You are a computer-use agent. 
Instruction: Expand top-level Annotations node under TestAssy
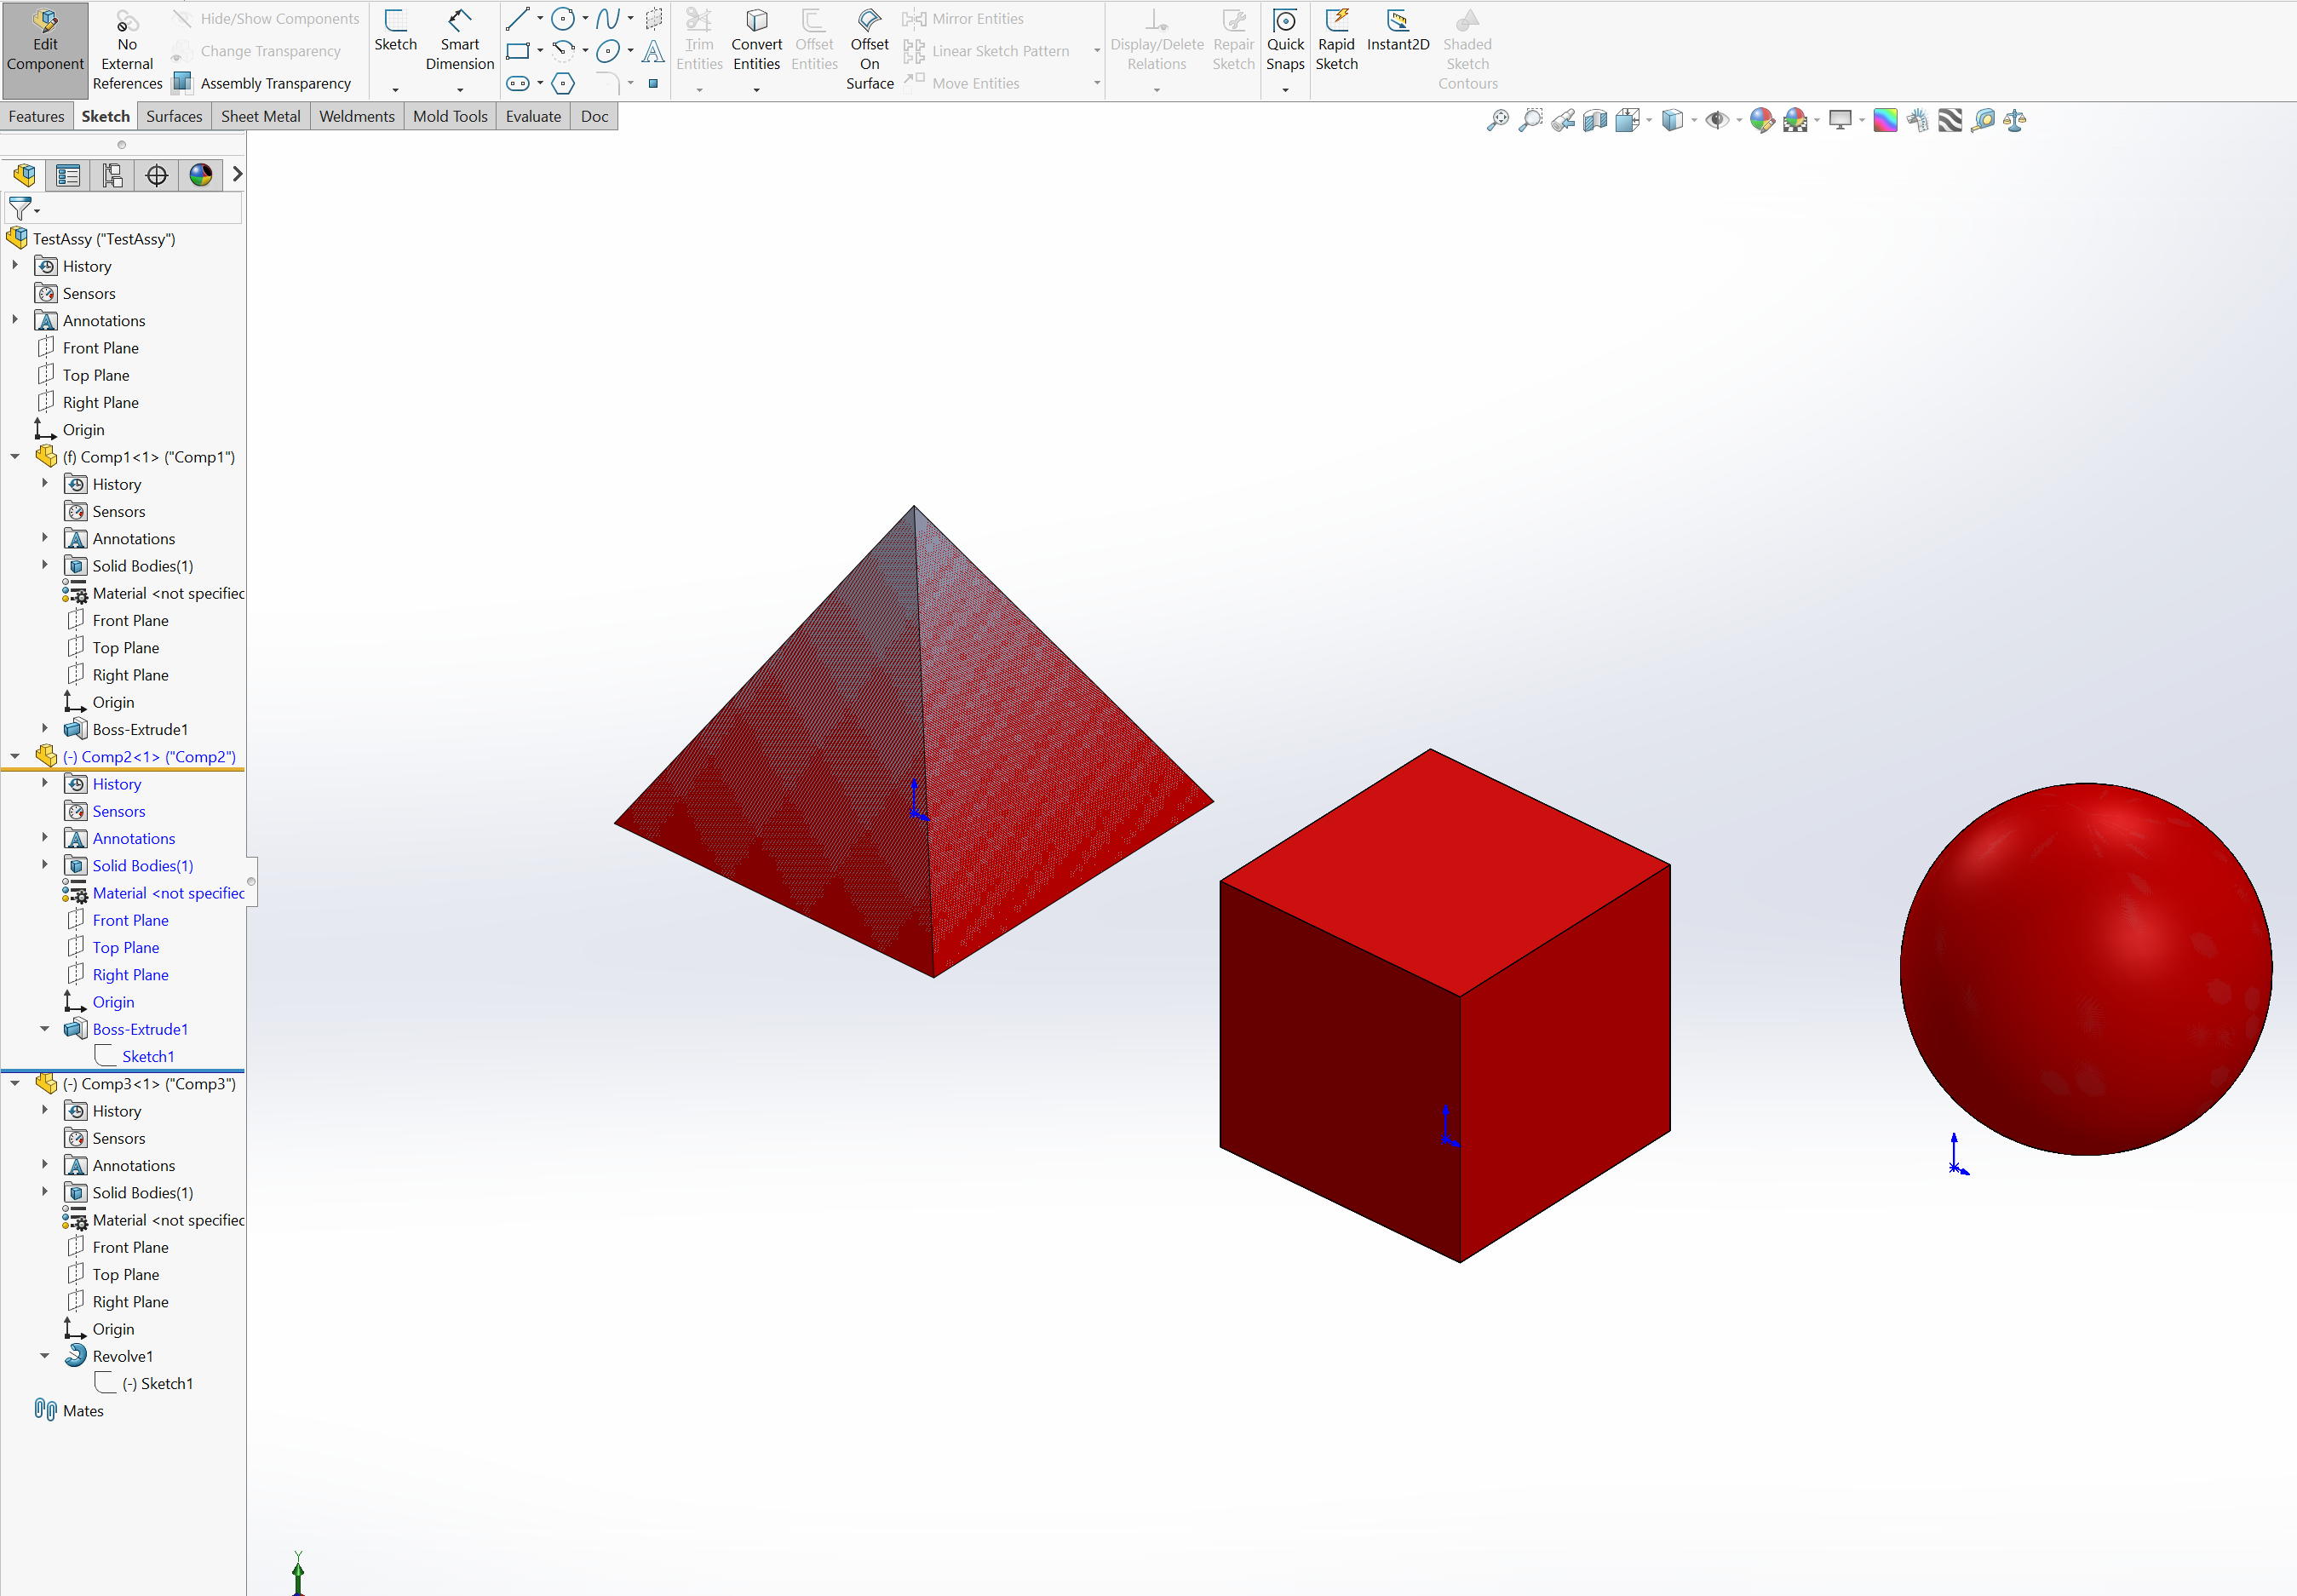15,320
